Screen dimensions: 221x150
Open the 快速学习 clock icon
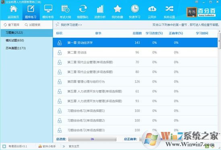pos(134,12)
